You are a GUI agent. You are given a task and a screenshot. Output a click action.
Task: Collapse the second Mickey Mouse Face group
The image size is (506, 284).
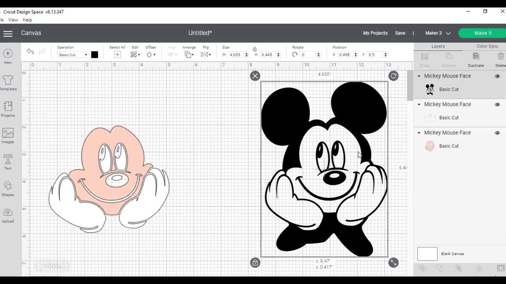point(419,105)
